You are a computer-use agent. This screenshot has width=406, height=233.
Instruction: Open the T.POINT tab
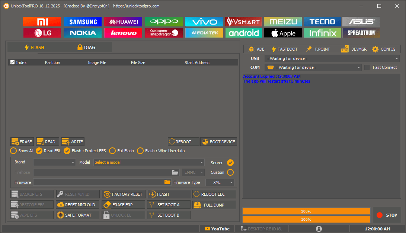(x=318, y=49)
